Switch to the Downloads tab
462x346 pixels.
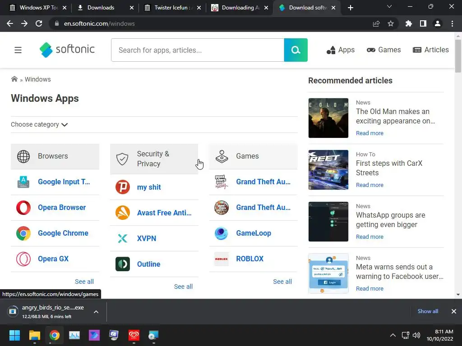click(105, 8)
